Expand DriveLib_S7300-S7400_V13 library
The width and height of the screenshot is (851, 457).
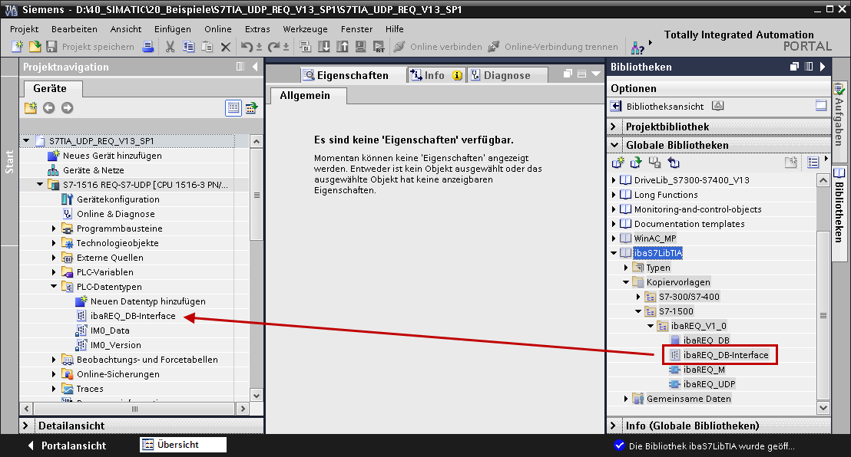(x=614, y=180)
